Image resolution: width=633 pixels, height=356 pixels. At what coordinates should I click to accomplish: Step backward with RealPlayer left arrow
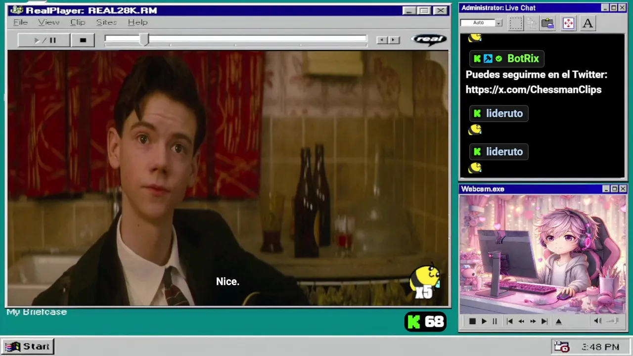pyautogui.click(x=382, y=40)
